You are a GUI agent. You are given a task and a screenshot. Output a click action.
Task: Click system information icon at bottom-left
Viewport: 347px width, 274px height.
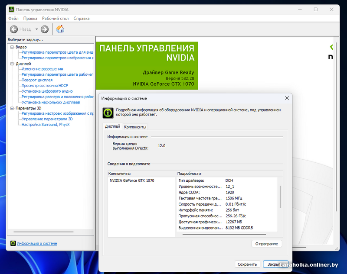click(x=13, y=243)
